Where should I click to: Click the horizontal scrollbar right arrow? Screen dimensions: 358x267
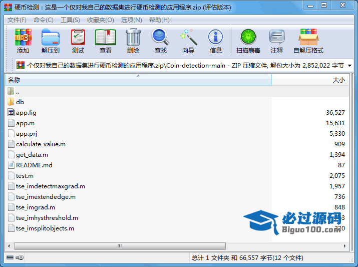point(345,246)
